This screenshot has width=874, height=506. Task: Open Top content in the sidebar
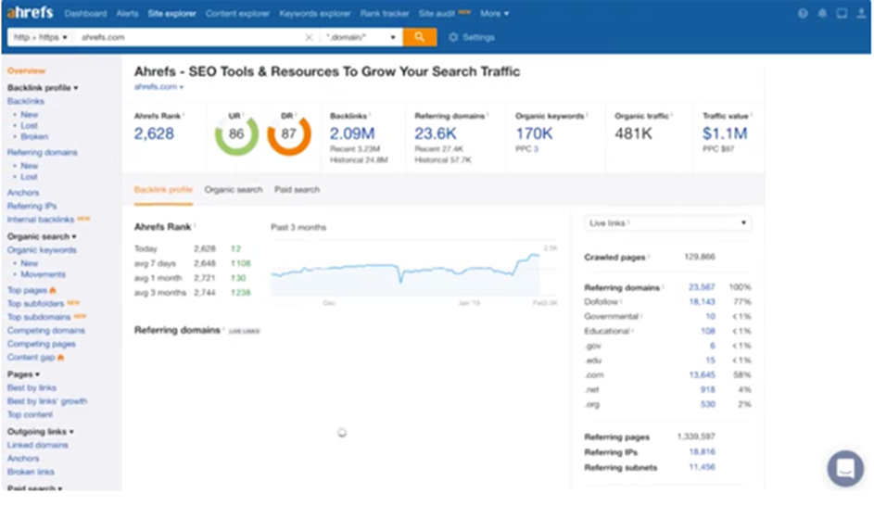(30, 414)
